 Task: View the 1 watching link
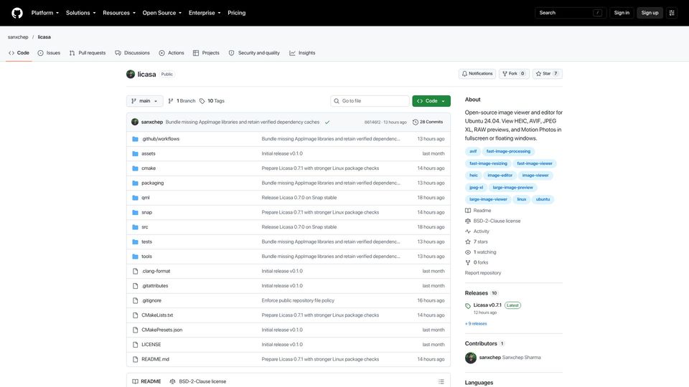tap(481, 252)
